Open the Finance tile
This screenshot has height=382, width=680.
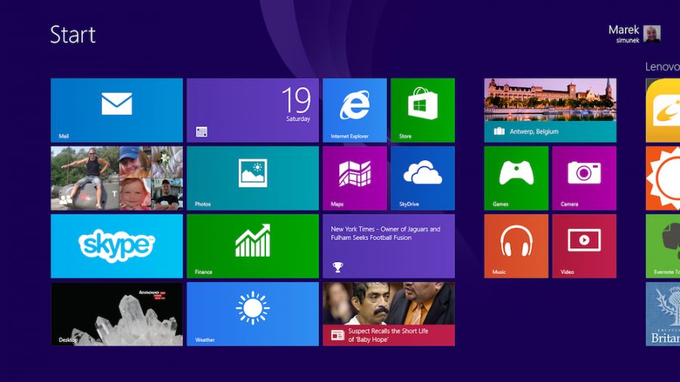(252, 246)
